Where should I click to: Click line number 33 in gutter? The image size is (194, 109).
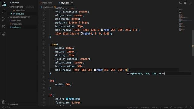[x=44, y=45]
